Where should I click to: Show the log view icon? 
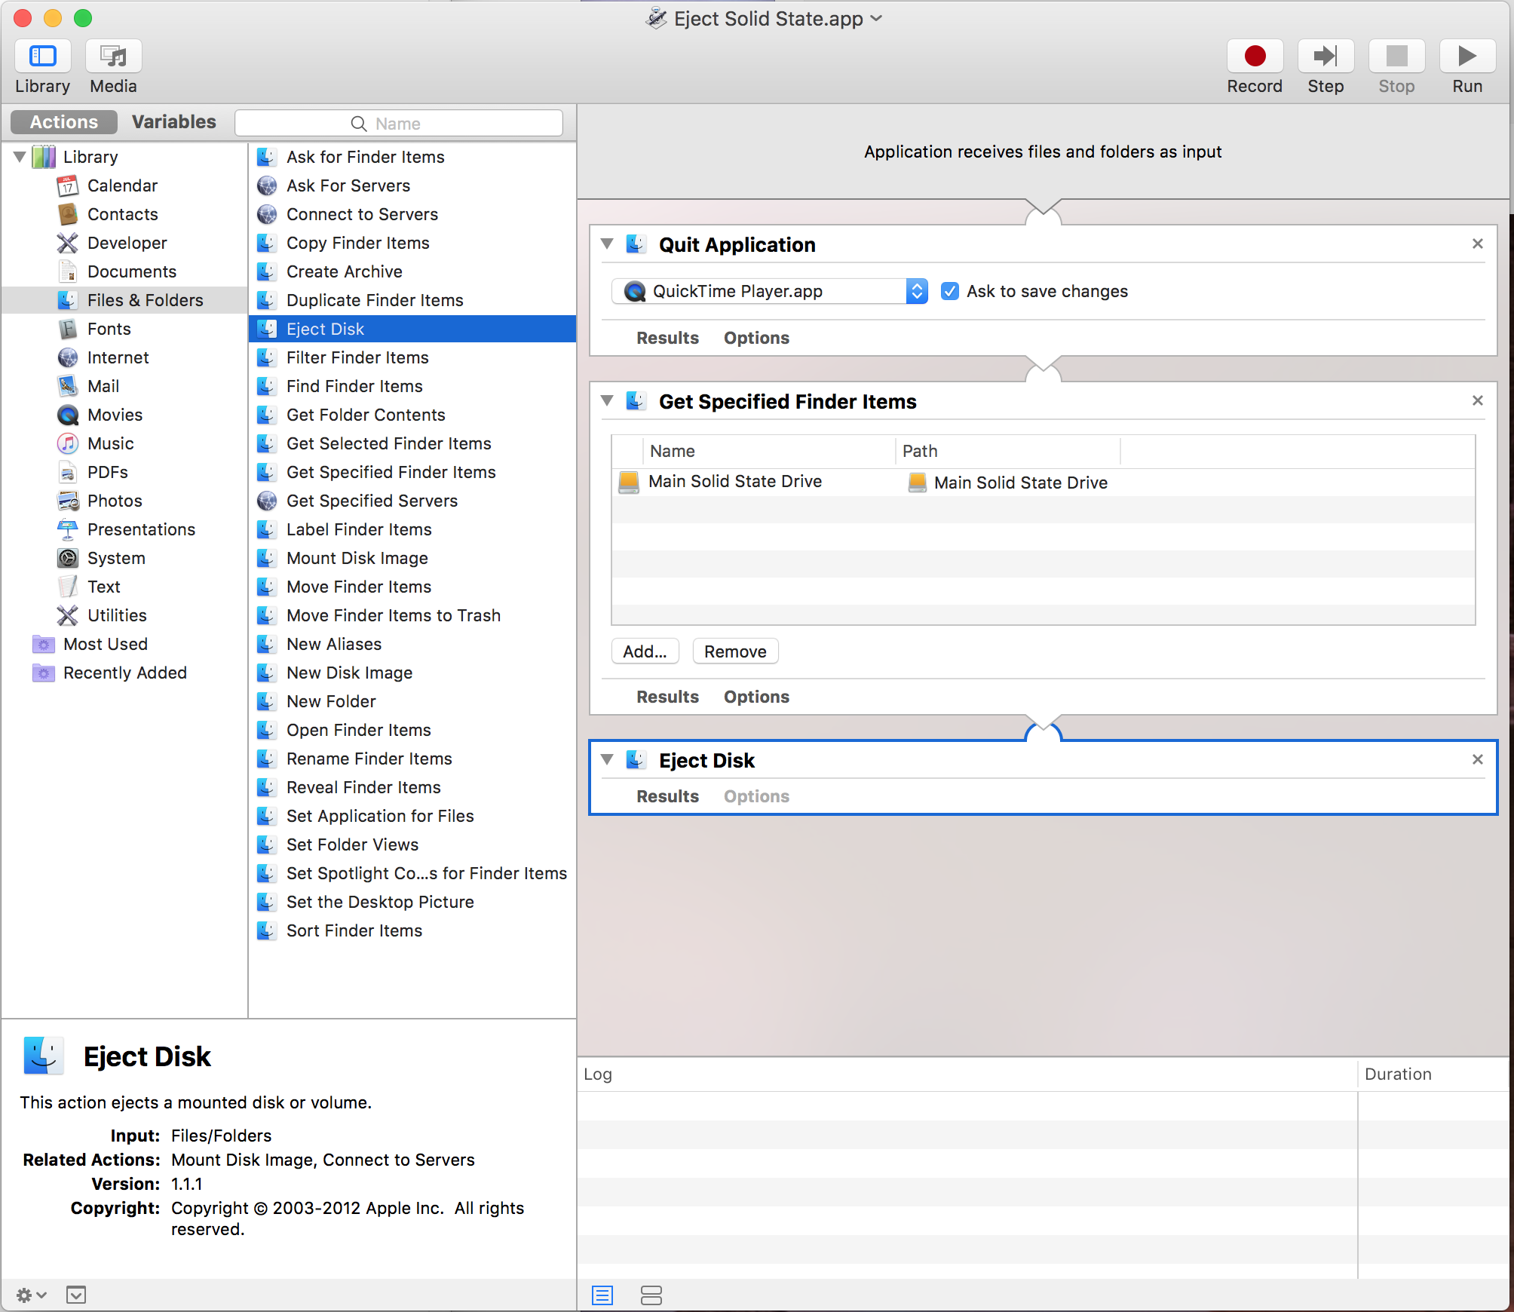(602, 1295)
